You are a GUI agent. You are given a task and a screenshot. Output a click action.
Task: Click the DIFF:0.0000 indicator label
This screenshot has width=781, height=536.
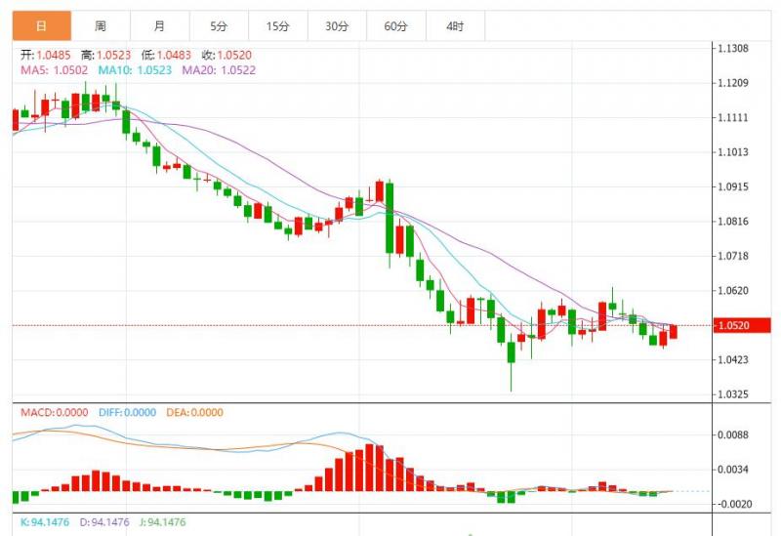[x=128, y=412]
